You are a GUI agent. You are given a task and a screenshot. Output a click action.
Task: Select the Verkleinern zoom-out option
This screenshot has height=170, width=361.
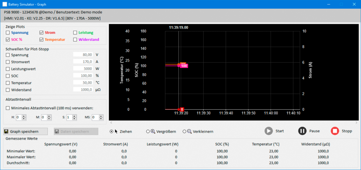(184, 132)
